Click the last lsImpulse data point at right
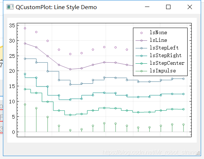 (184, 124)
